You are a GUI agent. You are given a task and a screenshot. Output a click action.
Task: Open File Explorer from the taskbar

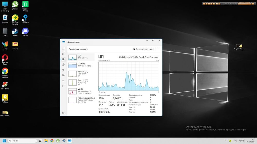[46, 141]
